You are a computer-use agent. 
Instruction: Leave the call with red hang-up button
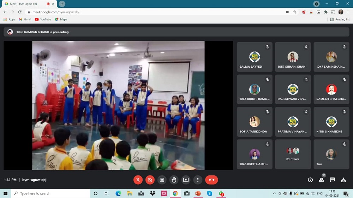(x=211, y=180)
